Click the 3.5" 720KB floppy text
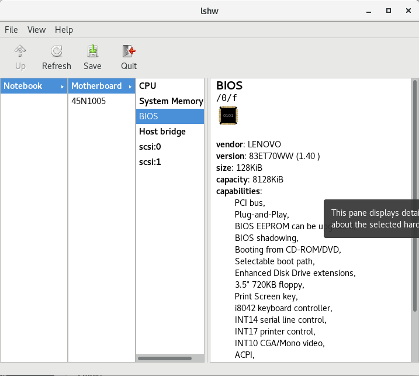The image size is (419, 376). coord(269,285)
